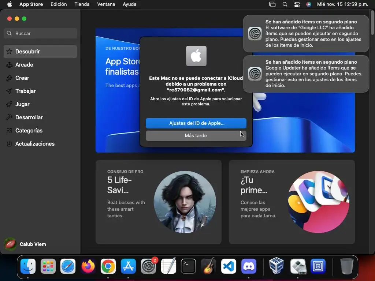Click the settings icon in the Google Updater notification
Viewport: 375px width, 281px height.
coord(255,74)
